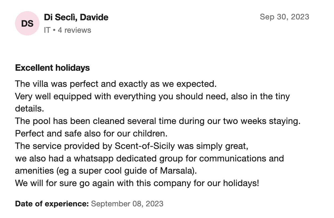The width and height of the screenshot is (334, 218).
Task: Open the reviewer's 4 reviews count
Action: 74,30
